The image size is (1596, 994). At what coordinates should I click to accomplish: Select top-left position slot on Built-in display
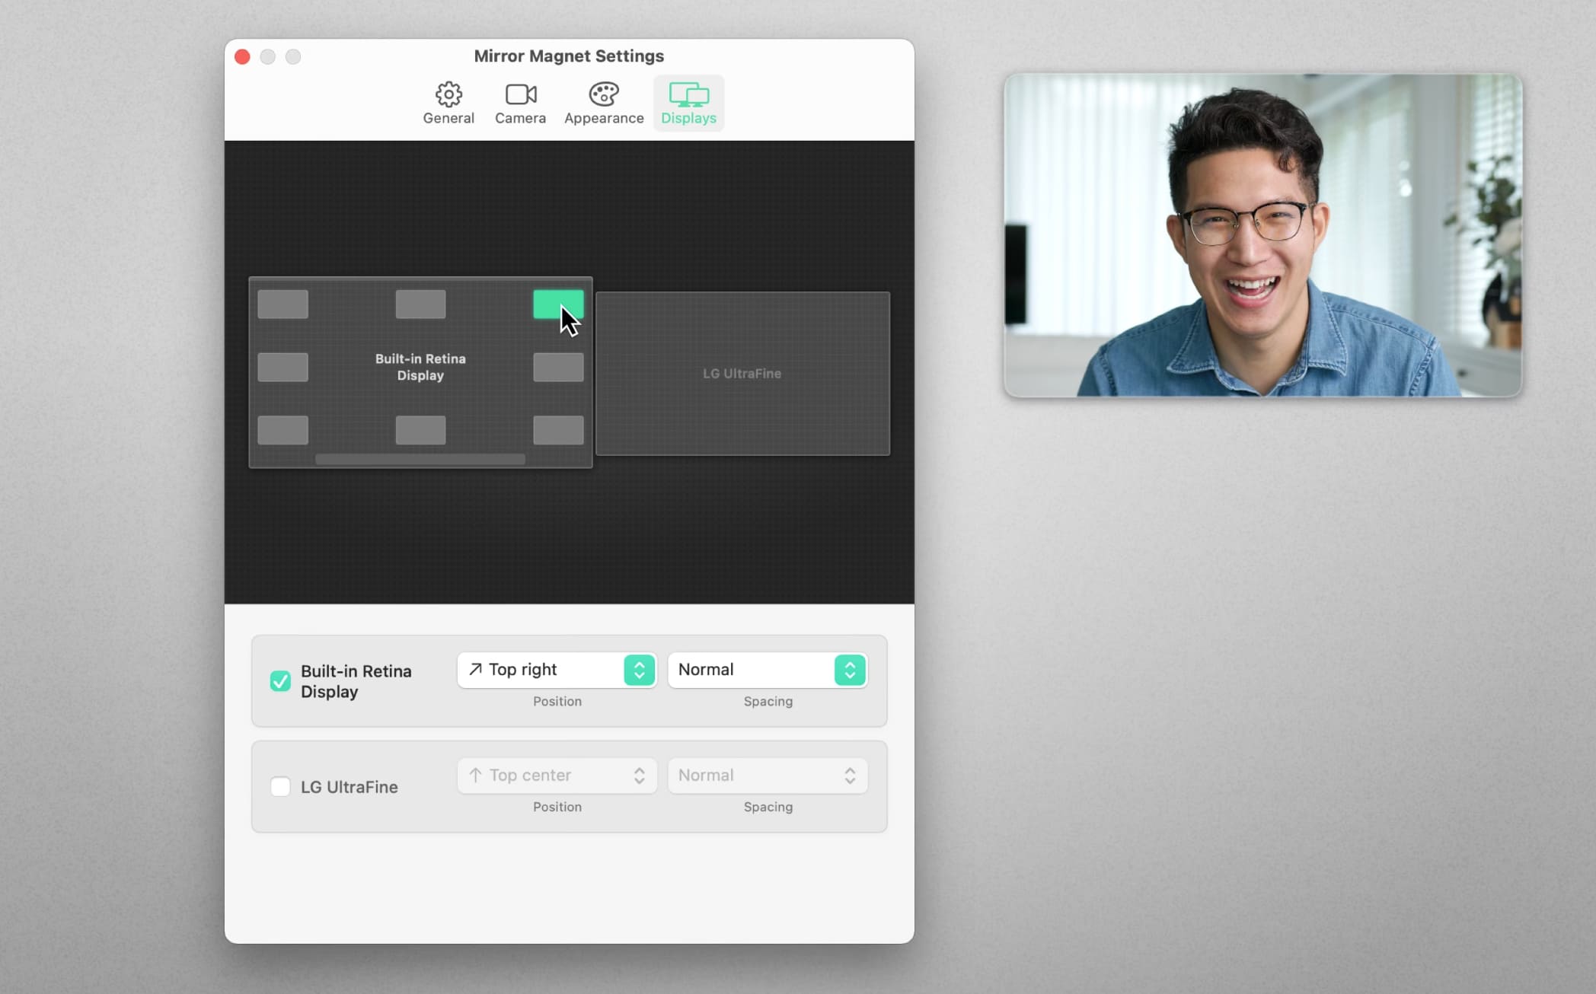(282, 304)
